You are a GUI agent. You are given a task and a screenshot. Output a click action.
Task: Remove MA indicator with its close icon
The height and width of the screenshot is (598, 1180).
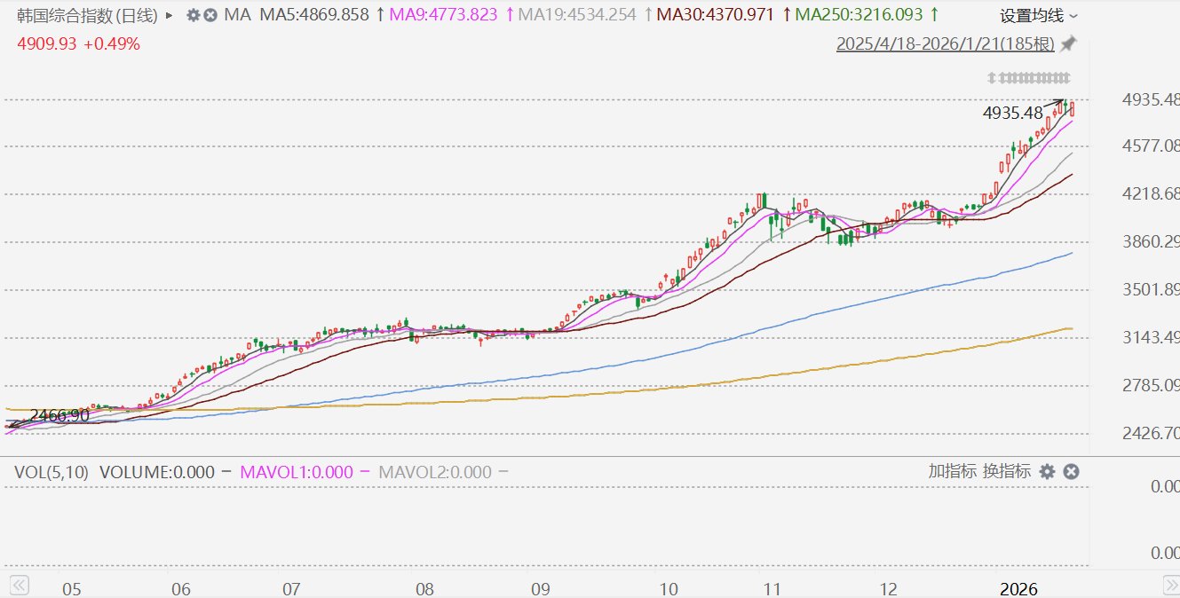pos(210,15)
